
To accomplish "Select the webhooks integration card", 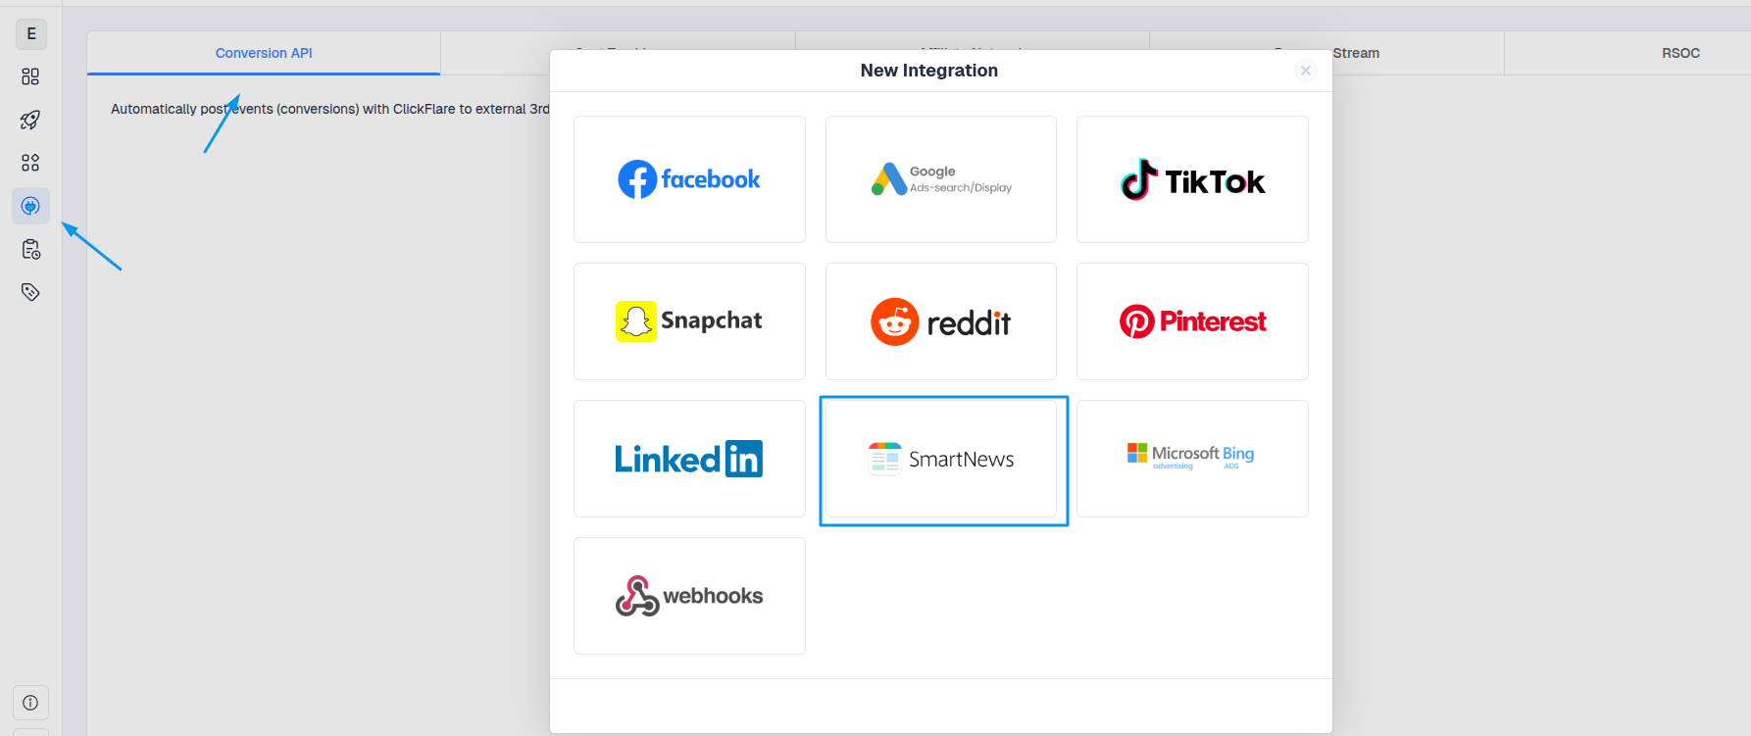I will [x=689, y=596].
